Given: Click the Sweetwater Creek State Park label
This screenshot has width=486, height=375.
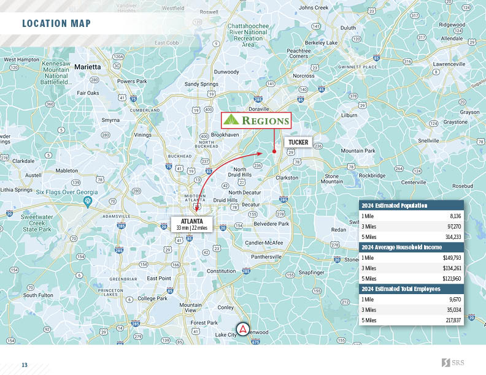Looking at the screenshot, I should pyautogui.click(x=37, y=223).
